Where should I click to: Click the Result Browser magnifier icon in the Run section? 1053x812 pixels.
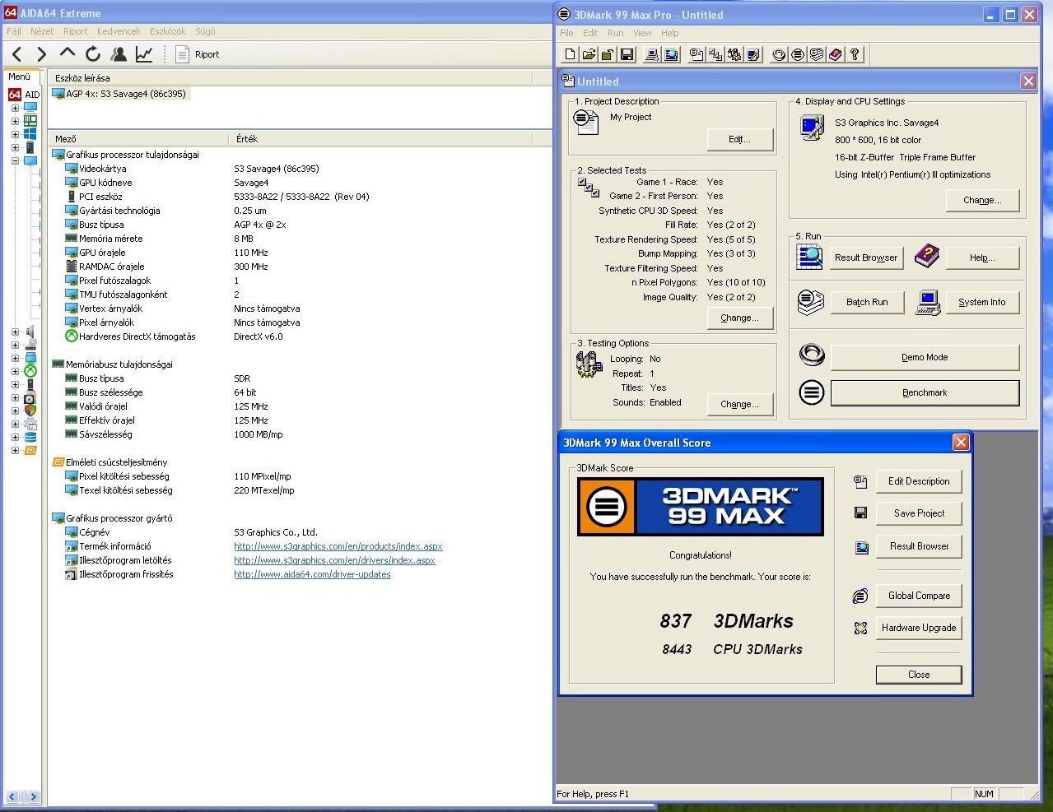(x=809, y=258)
